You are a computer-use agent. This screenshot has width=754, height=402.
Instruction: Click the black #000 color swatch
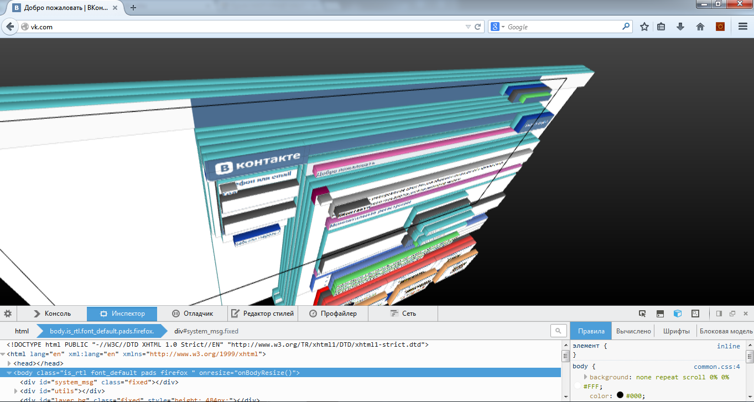pos(620,395)
